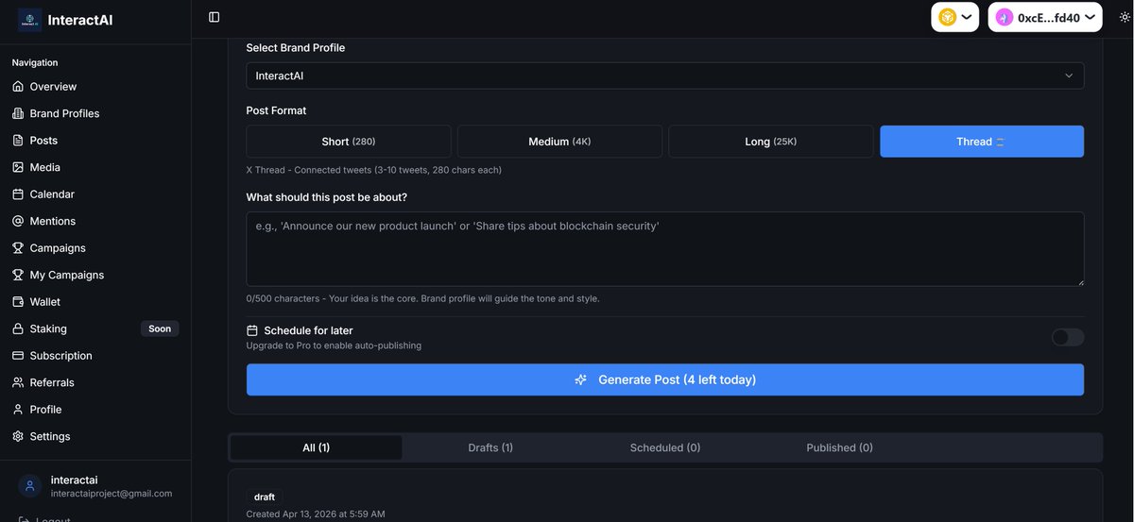The height and width of the screenshot is (522, 1134).
Task: Click the post idea text area
Action: 665,249
